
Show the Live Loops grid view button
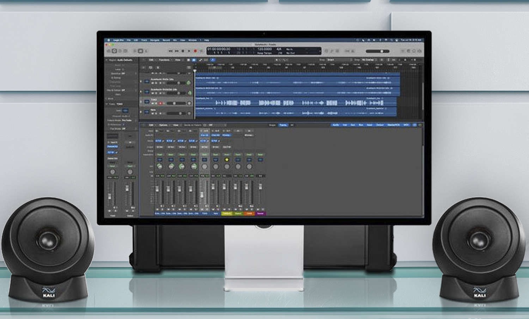(188, 60)
